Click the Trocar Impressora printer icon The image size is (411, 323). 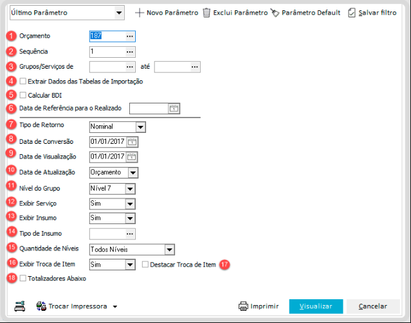coord(41,306)
